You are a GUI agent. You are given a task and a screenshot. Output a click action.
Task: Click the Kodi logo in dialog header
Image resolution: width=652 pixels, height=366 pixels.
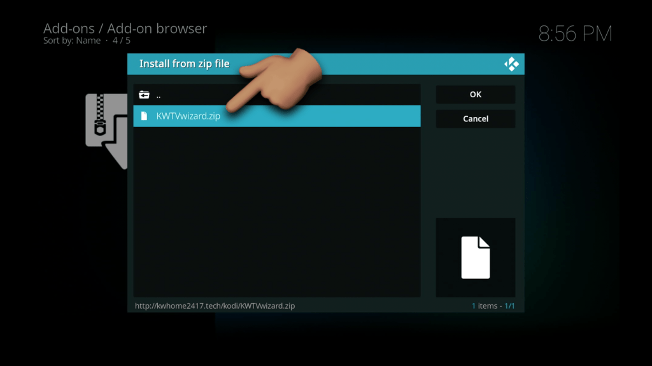click(x=511, y=64)
